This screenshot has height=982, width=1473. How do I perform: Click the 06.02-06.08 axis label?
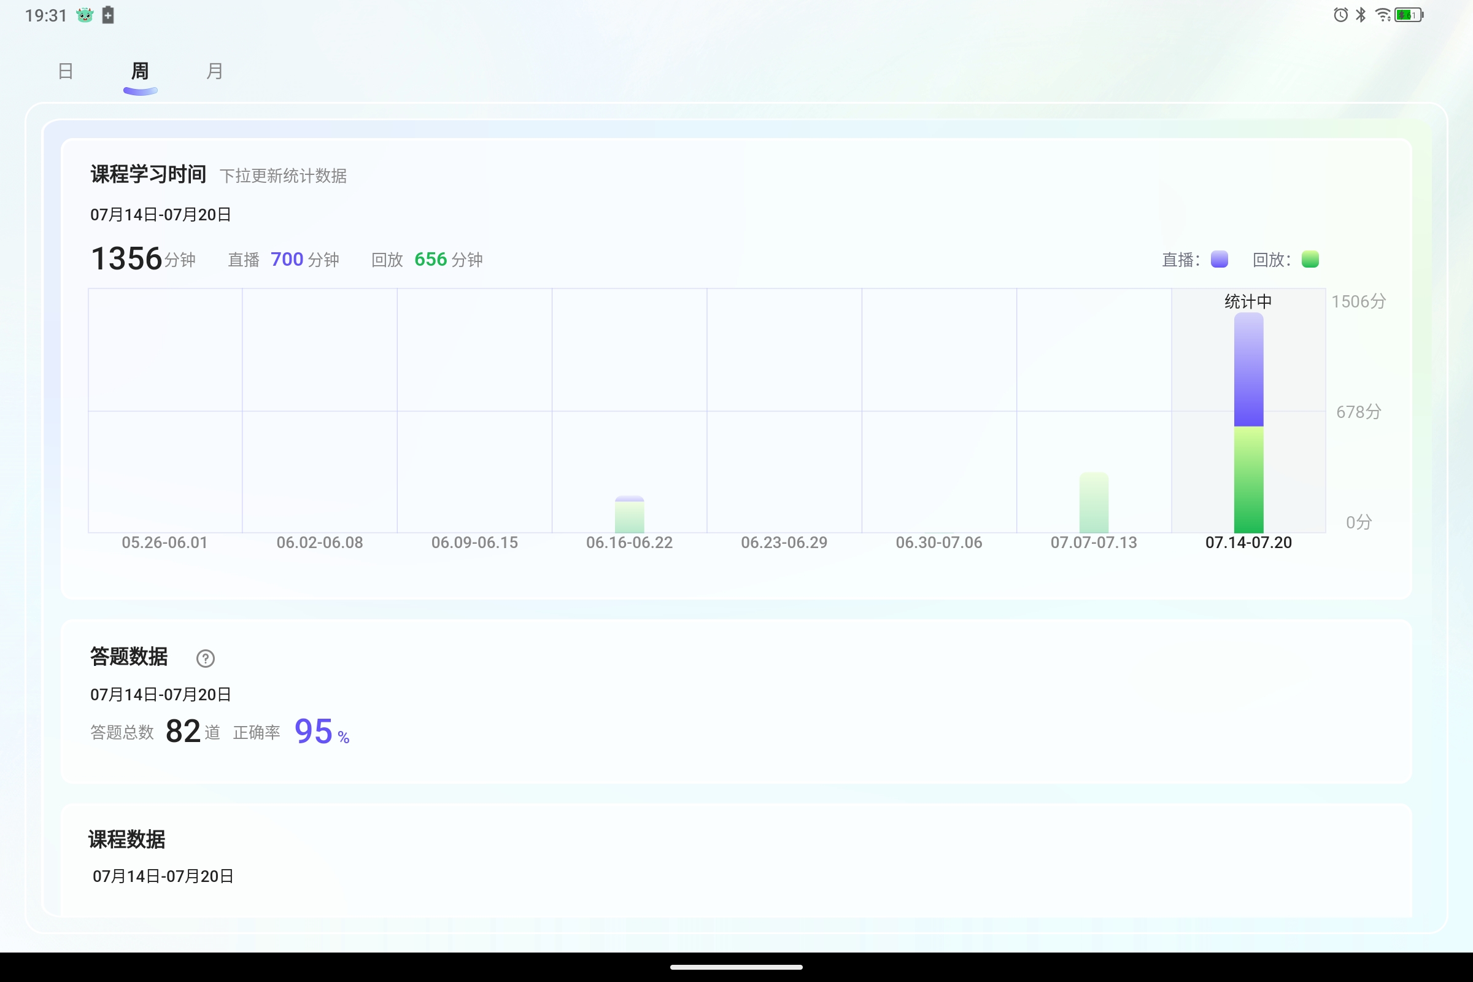pos(320,543)
